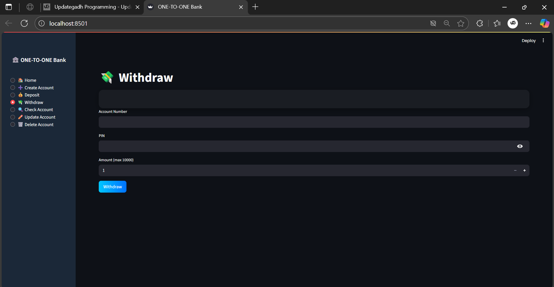Select the Check Account radio option

tap(13, 110)
